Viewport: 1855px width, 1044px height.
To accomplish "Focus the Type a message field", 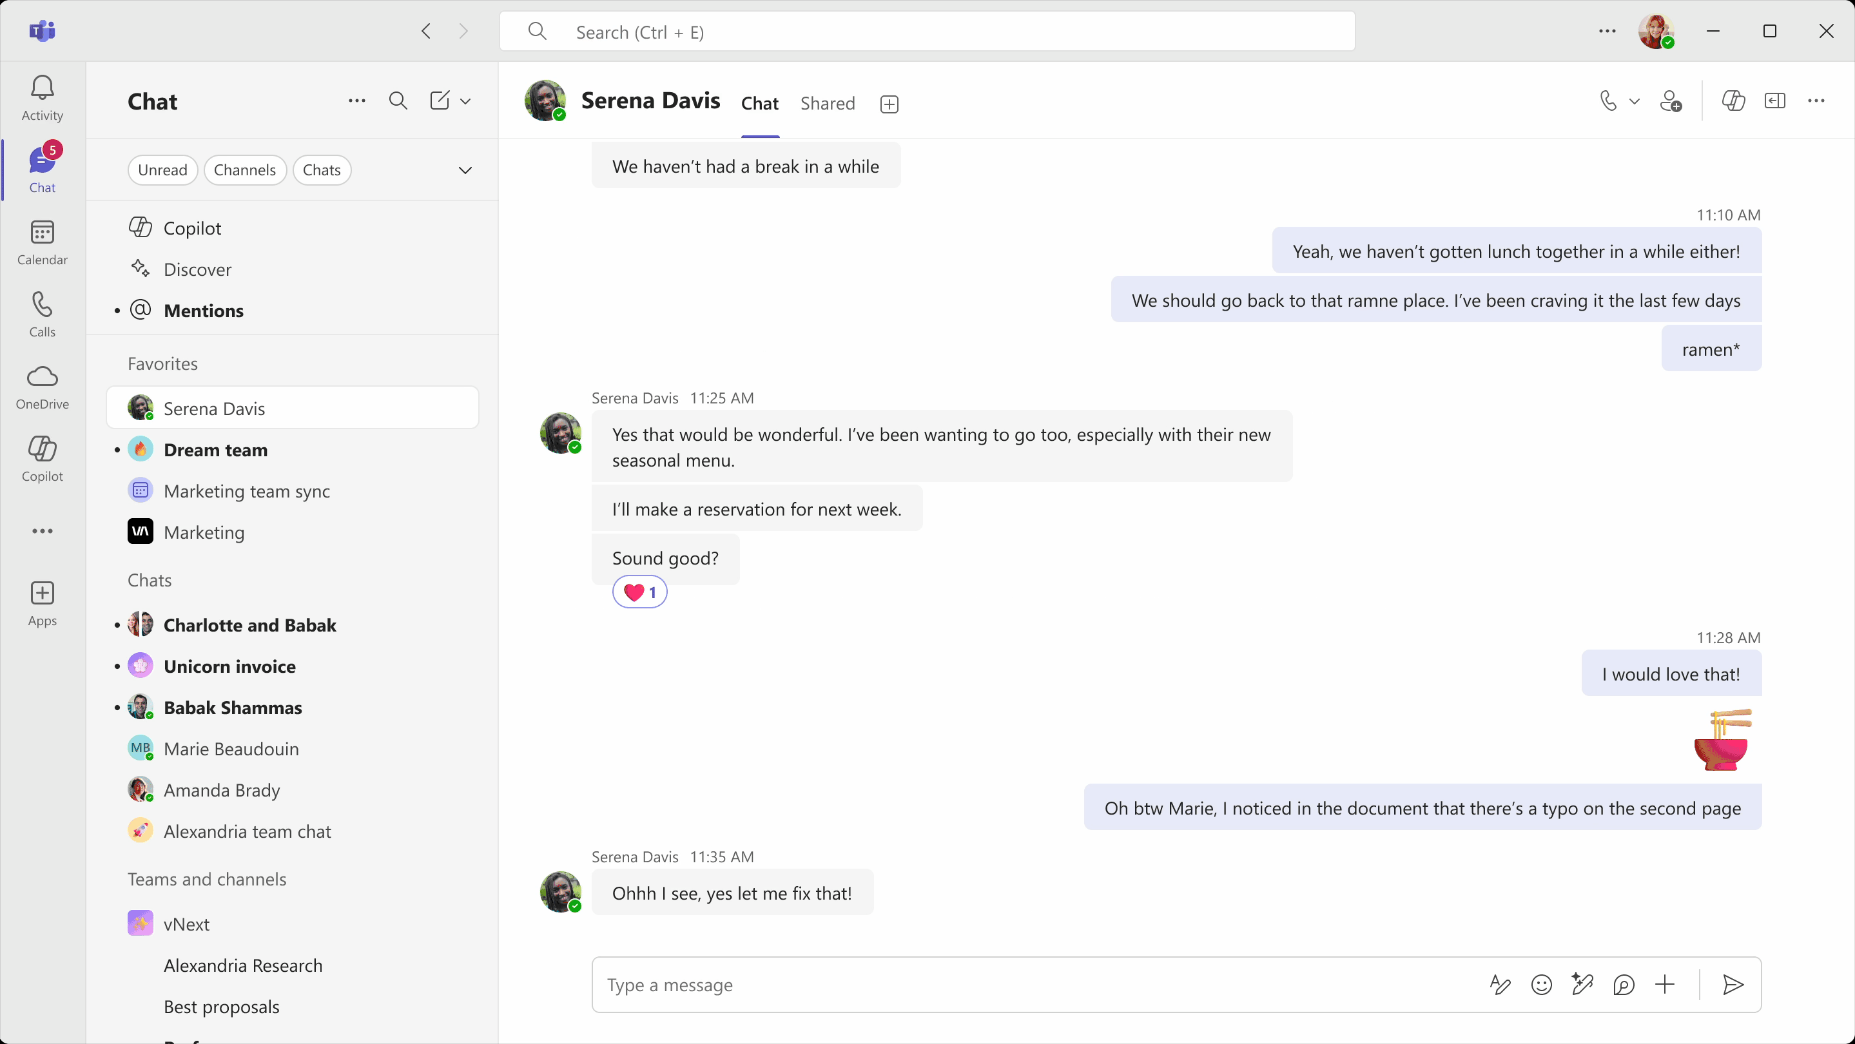I will (1037, 985).
